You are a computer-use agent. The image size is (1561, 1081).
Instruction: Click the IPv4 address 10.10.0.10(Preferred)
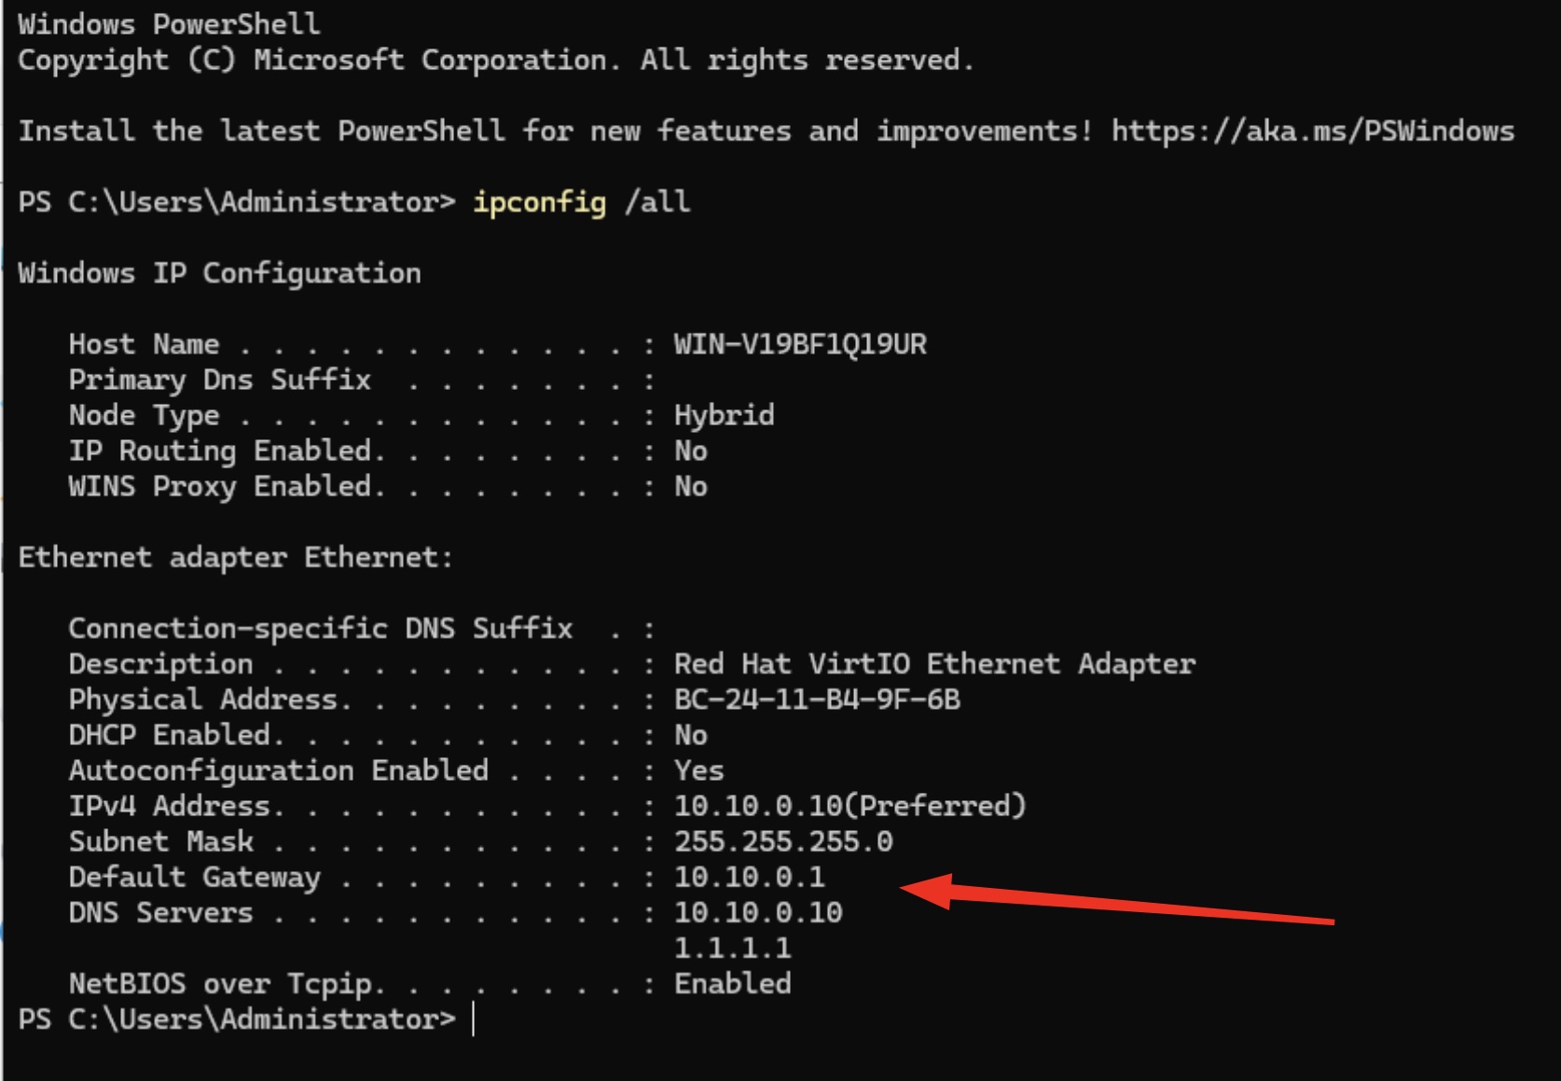(850, 806)
